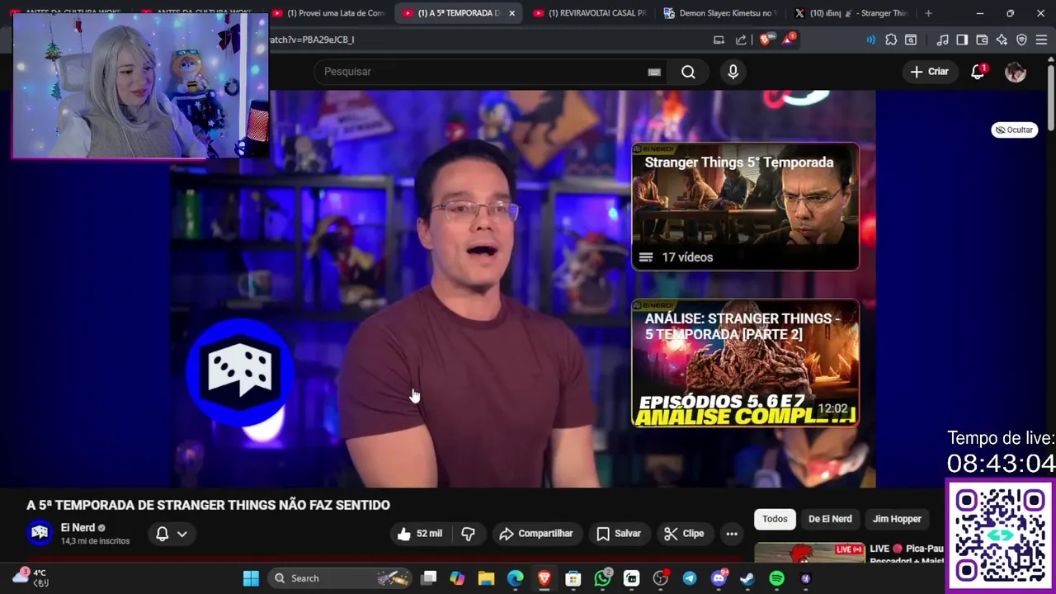Screen dimensions: 1056x594
Task: Open browser extensions puzzle icon
Action: [891, 40]
